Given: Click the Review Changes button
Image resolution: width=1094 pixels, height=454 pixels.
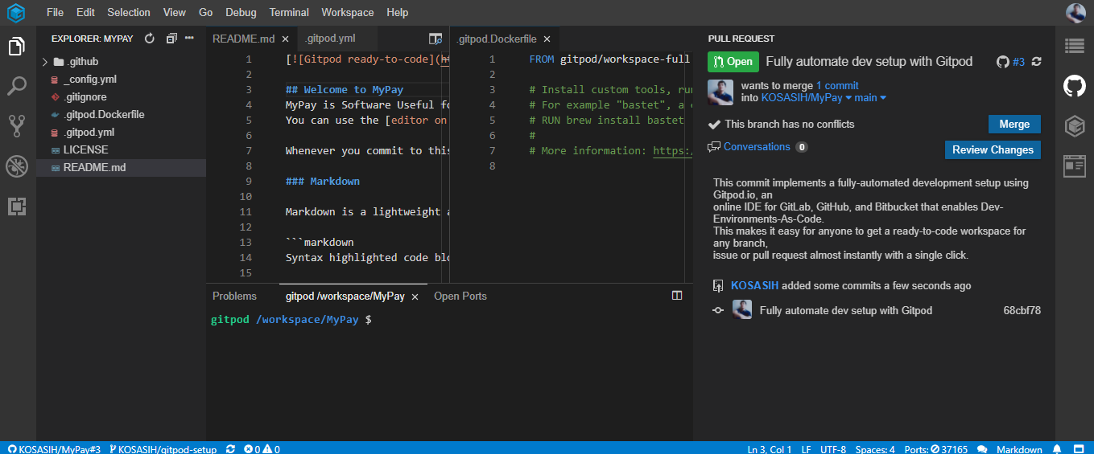Looking at the screenshot, I should tap(993, 149).
